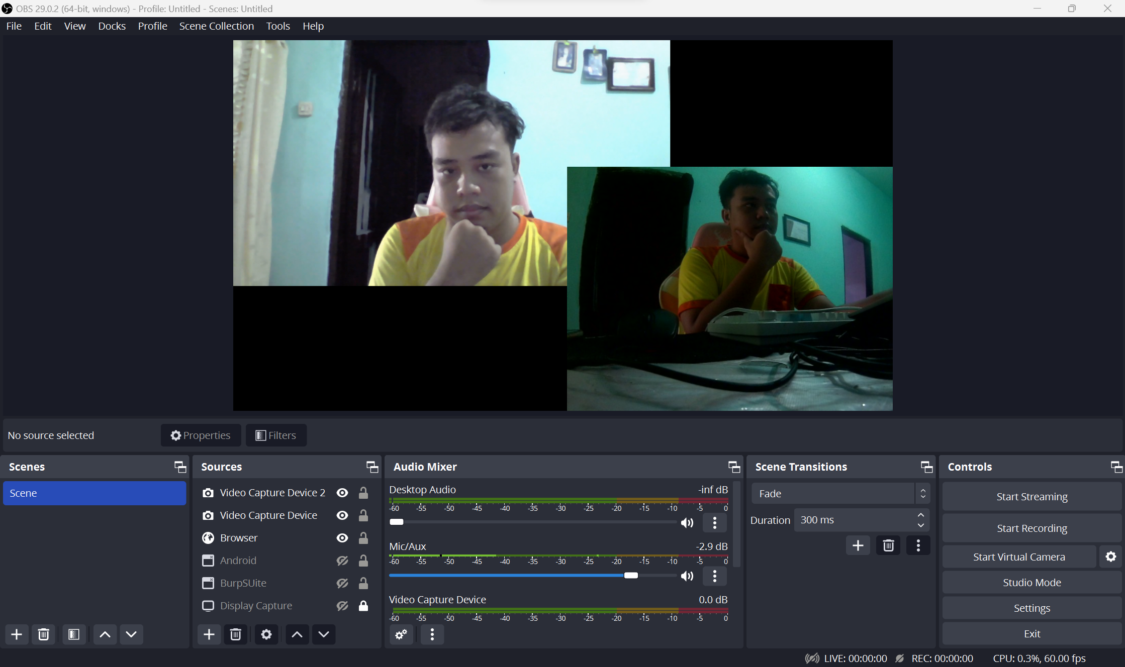
Task: Show Display Capture source eye icon
Action: (x=342, y=606)
